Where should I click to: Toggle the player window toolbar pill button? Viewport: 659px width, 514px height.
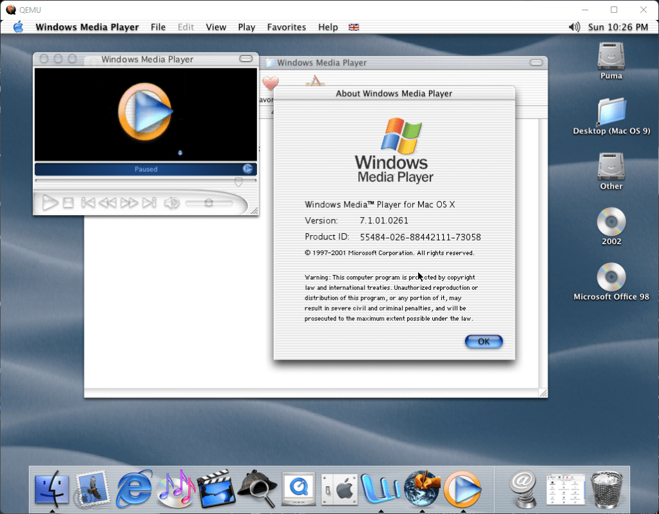coord(245,59)
